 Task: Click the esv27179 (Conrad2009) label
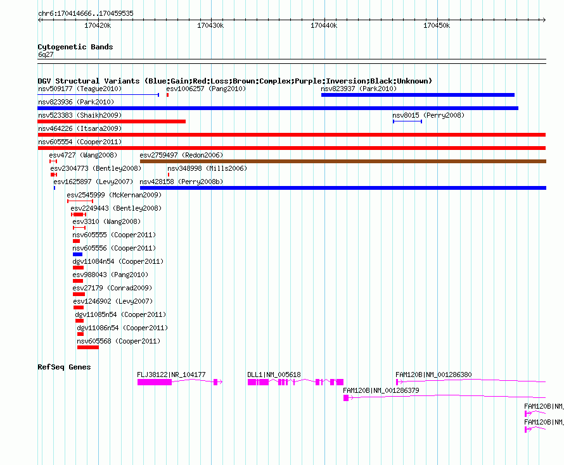coord(112,288)
